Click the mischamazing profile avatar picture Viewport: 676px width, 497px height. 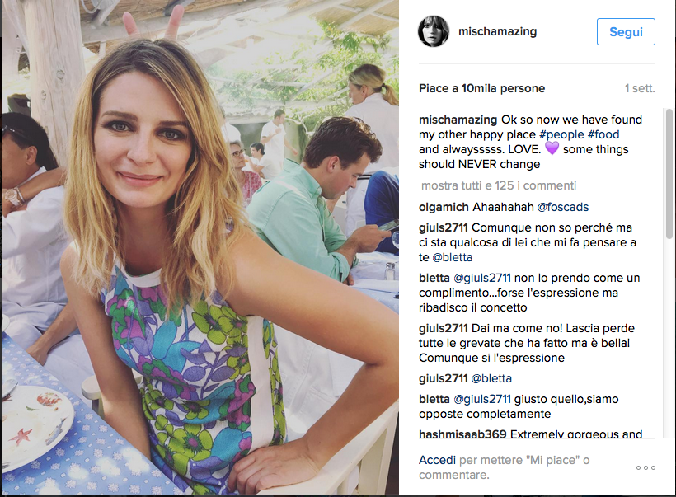(434, 31)
